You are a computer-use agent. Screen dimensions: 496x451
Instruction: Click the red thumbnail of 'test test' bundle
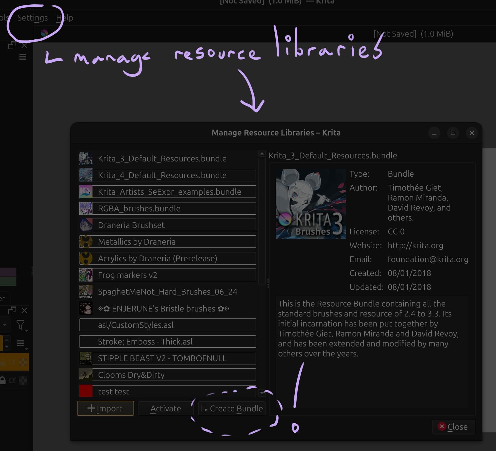point(86,391)
